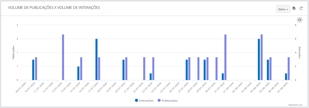Click the blue Interações legend dot
Screen dimensions: 309x108
click(136, 100)
